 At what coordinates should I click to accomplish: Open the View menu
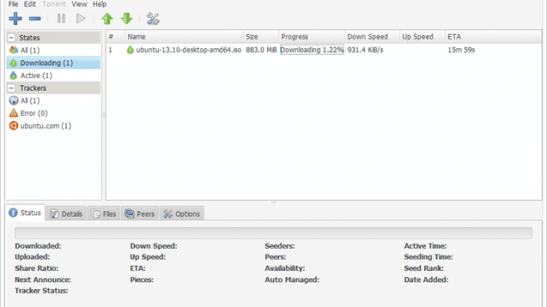pyautogui.click(x=79, y=4)
